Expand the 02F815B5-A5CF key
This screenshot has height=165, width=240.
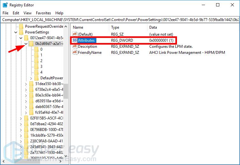click(x=21, y=118)
